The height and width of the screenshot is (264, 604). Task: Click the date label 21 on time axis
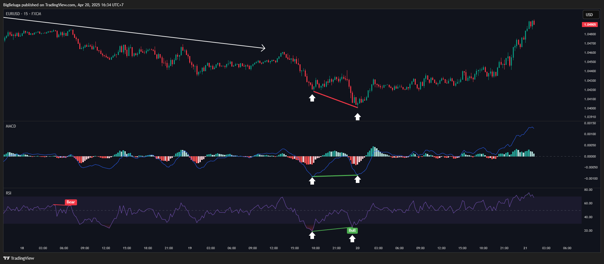pos(525,248)
